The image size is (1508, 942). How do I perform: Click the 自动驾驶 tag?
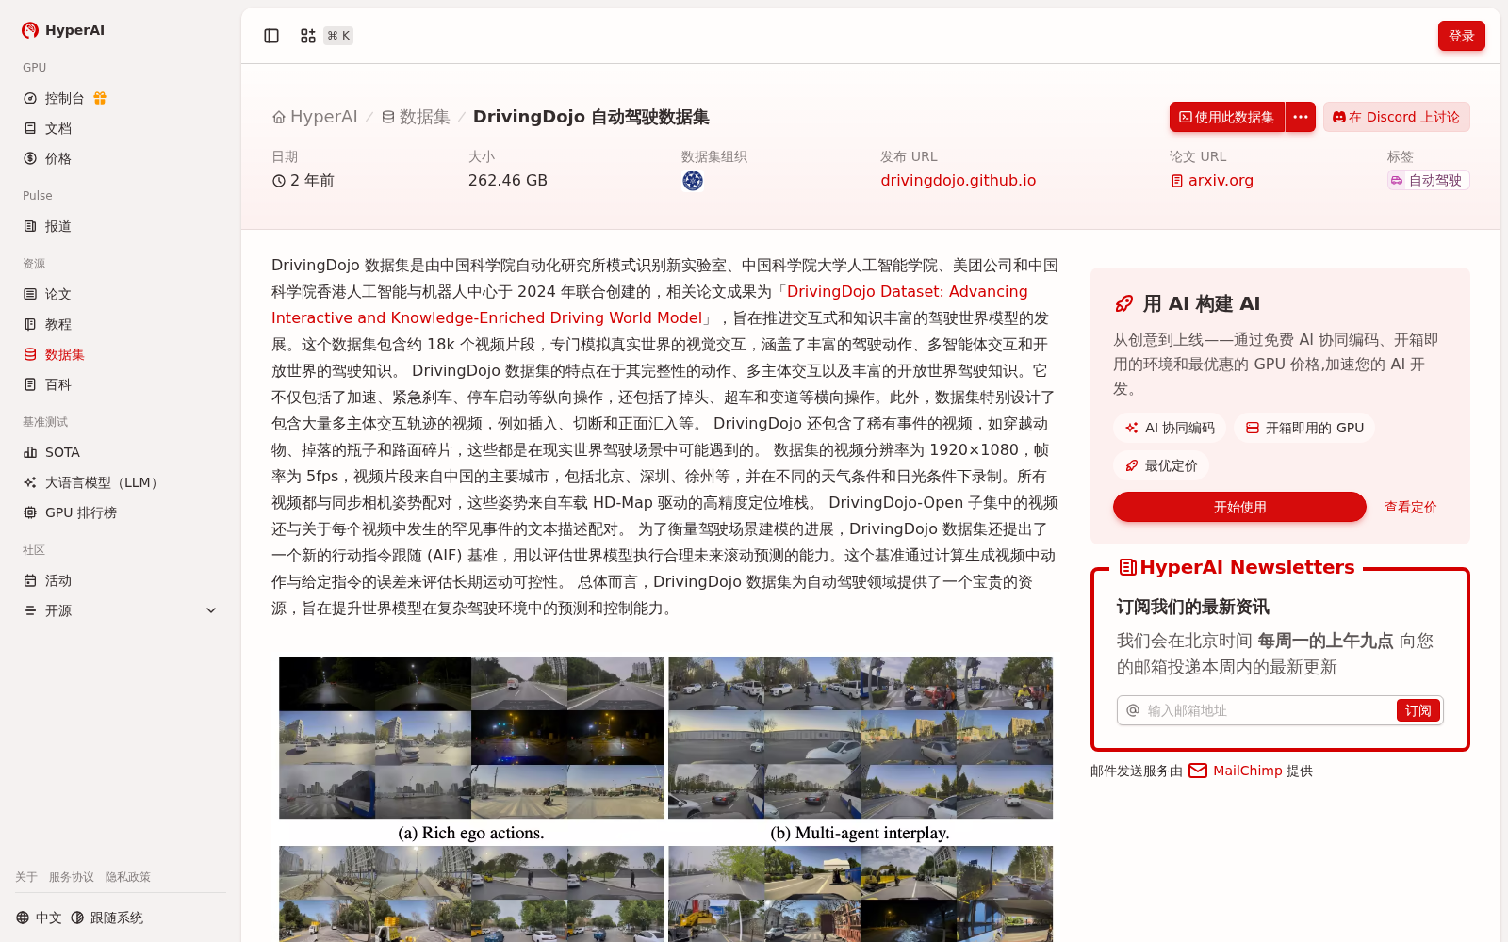pyautogui.click(x=1428, y=180)
